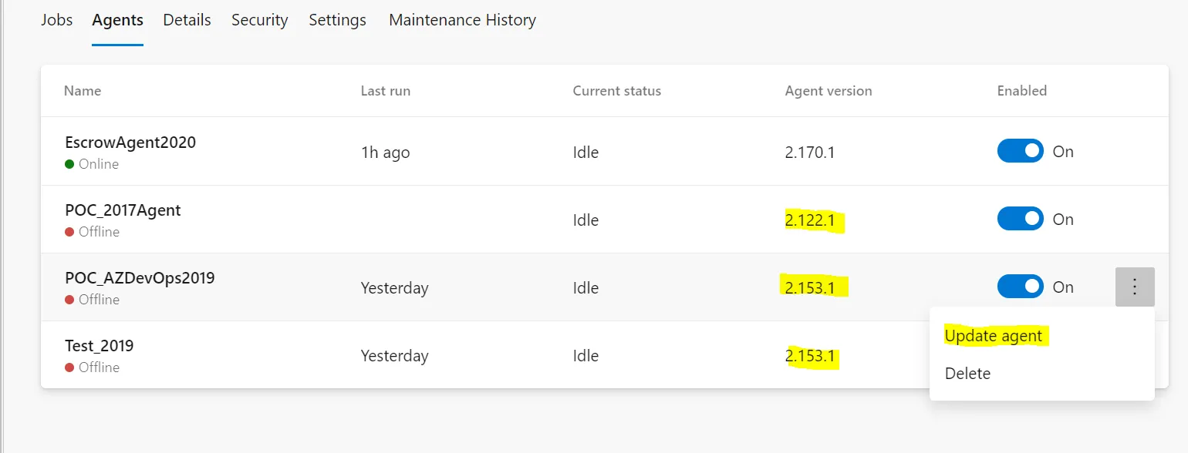Click the Current status column header
This screenshot has width=1188, height=453.
click(616, 91)
